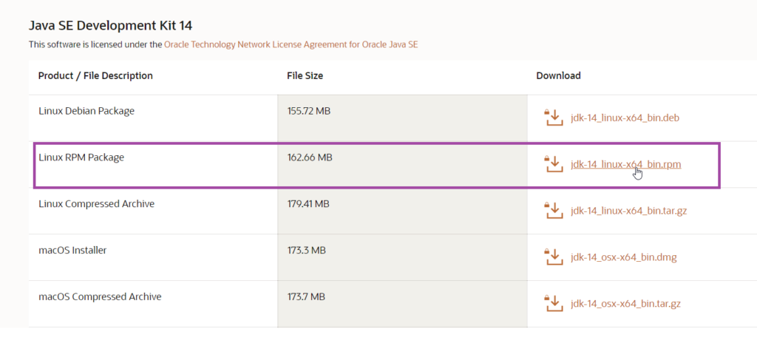Open Oracle Technology Network License Agreement link
This screenshot has width=757, height=346.
pos(291,44)
